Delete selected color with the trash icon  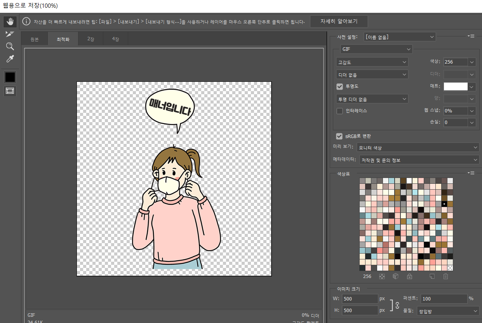click(445, 276)
